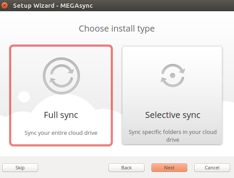Close the Setup Wizard window
Image resolution: width=234 pixels, height=178 pixels.
pos(4,6)
